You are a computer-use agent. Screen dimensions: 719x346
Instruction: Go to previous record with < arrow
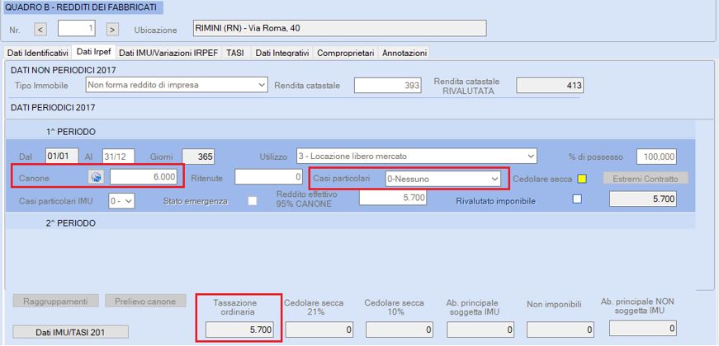pos(40,30)
